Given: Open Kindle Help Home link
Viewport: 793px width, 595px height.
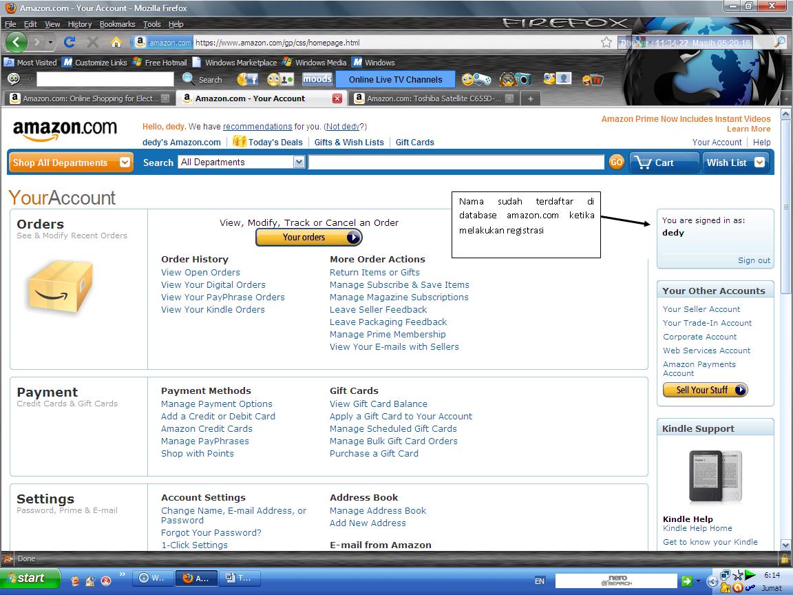Looking at the screenshot, I should point(697,528).
